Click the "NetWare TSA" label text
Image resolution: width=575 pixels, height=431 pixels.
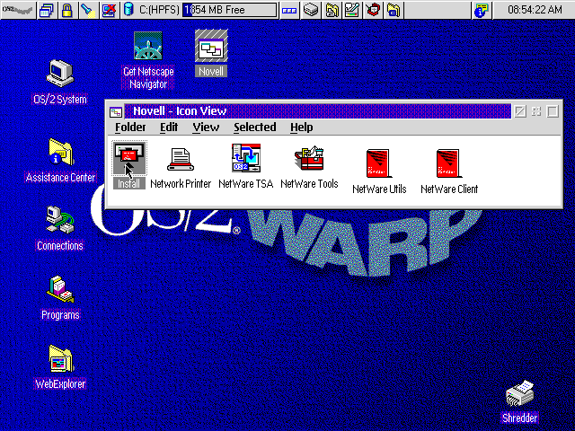pyautogui.click(x=245, y=183)
